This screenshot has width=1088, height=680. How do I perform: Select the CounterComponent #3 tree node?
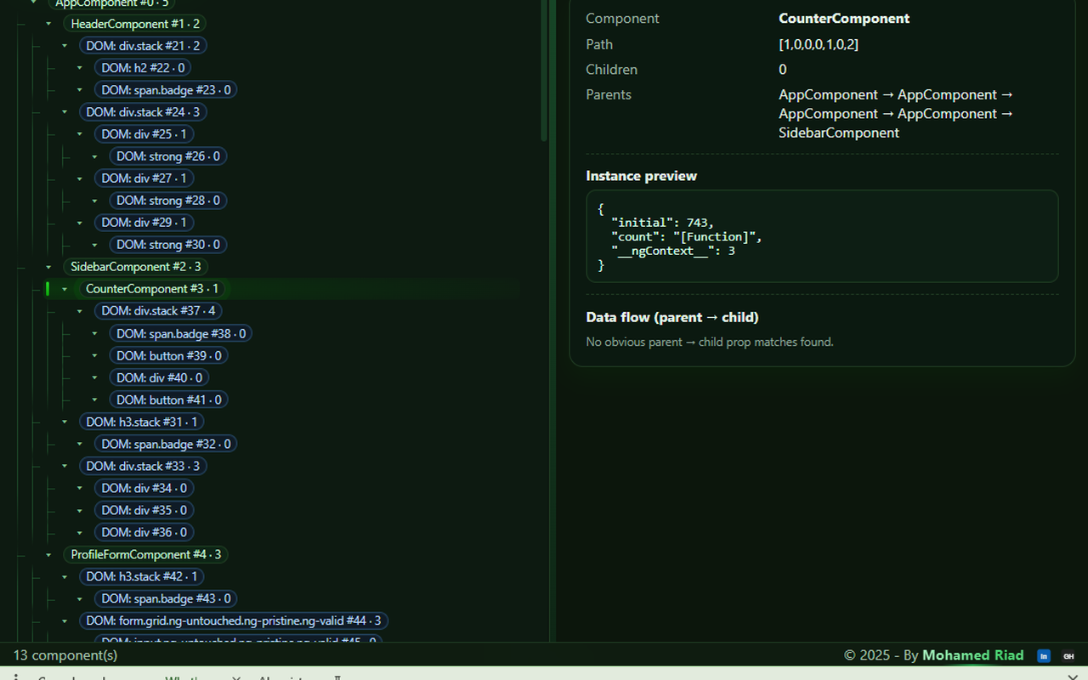pos(152,289)
